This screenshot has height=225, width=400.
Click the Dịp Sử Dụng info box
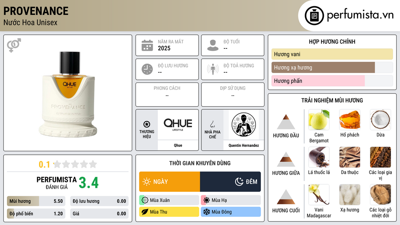coord(233,95)
